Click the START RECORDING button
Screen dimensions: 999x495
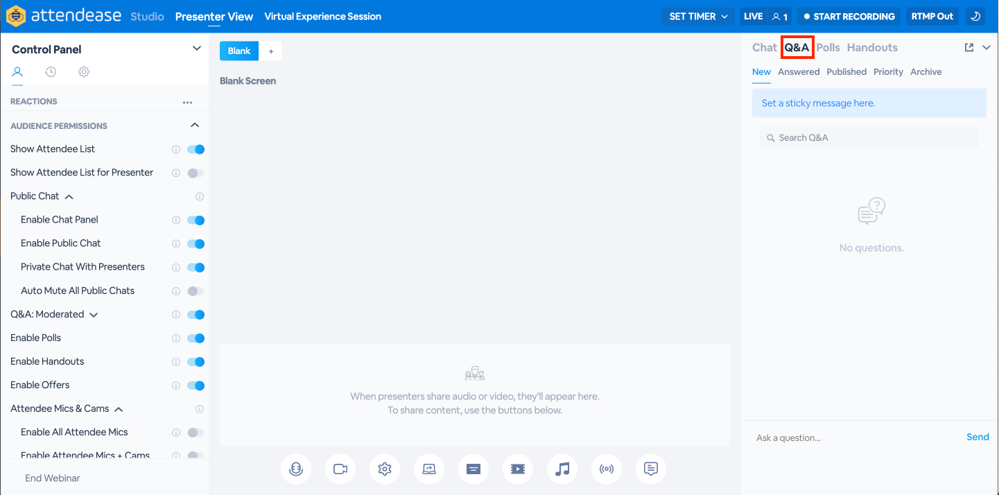[849, 15]
